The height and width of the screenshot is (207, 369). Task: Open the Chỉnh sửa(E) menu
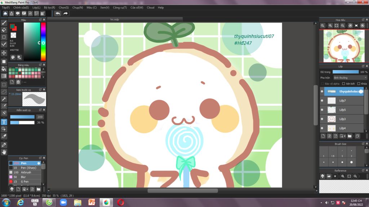click(x=21, y=8)
